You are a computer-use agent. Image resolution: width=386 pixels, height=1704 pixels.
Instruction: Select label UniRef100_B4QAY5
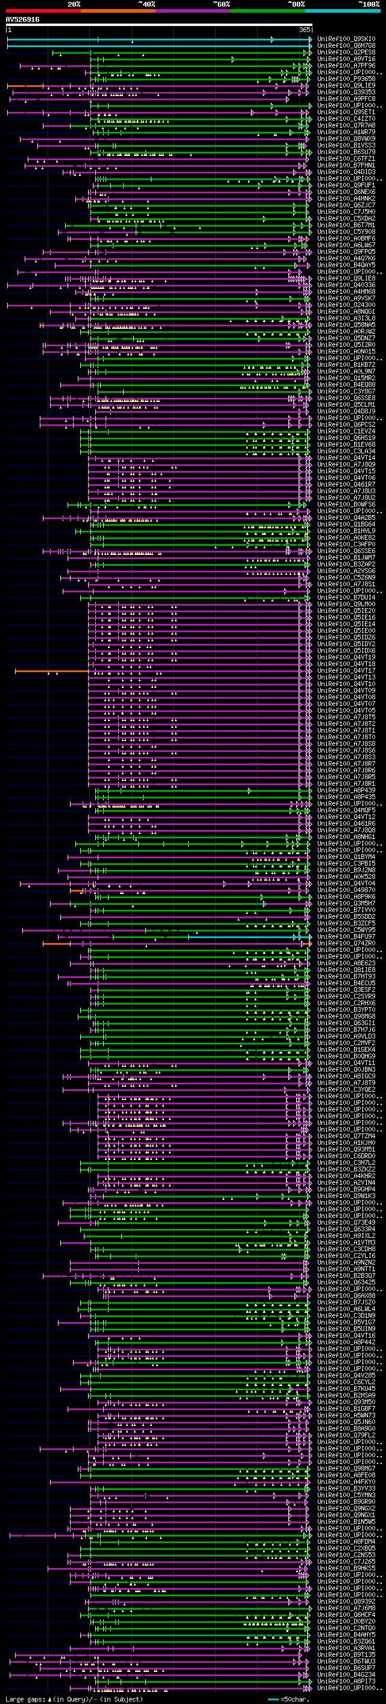click(x=346, y=265)
